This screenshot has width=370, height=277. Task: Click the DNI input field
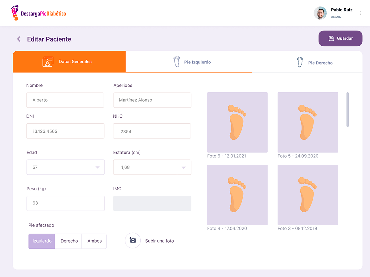65,131
